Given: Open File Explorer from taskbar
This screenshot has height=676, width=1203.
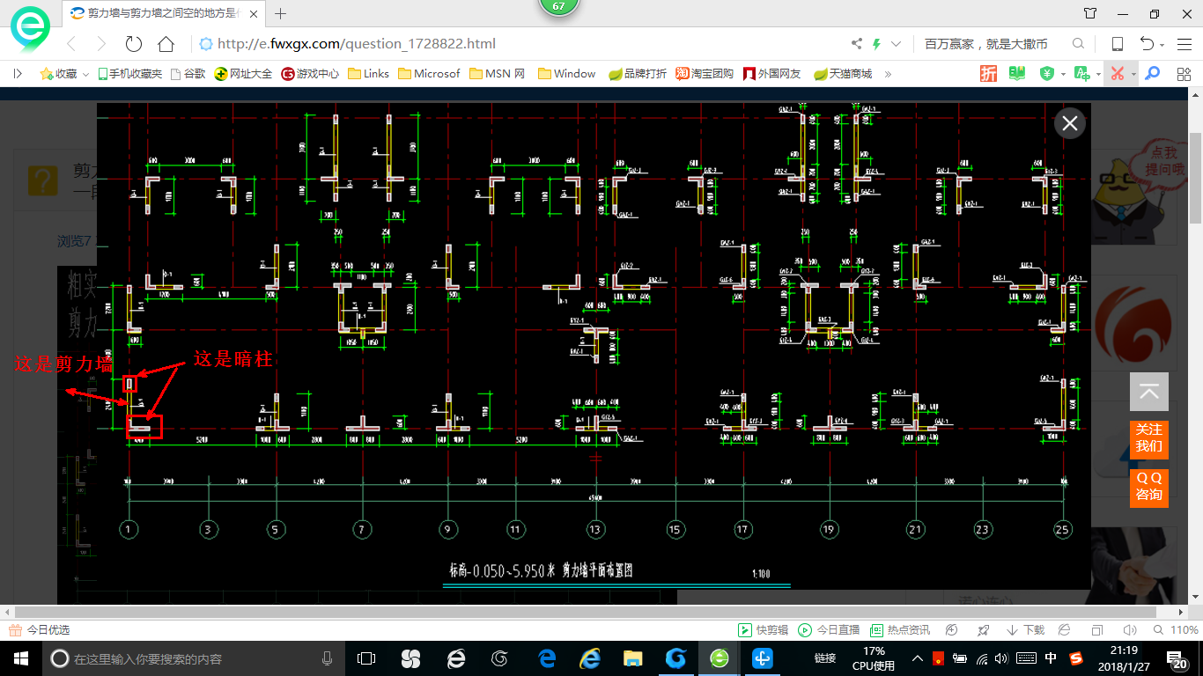Looking at the screenshot, I should point(632,658).
